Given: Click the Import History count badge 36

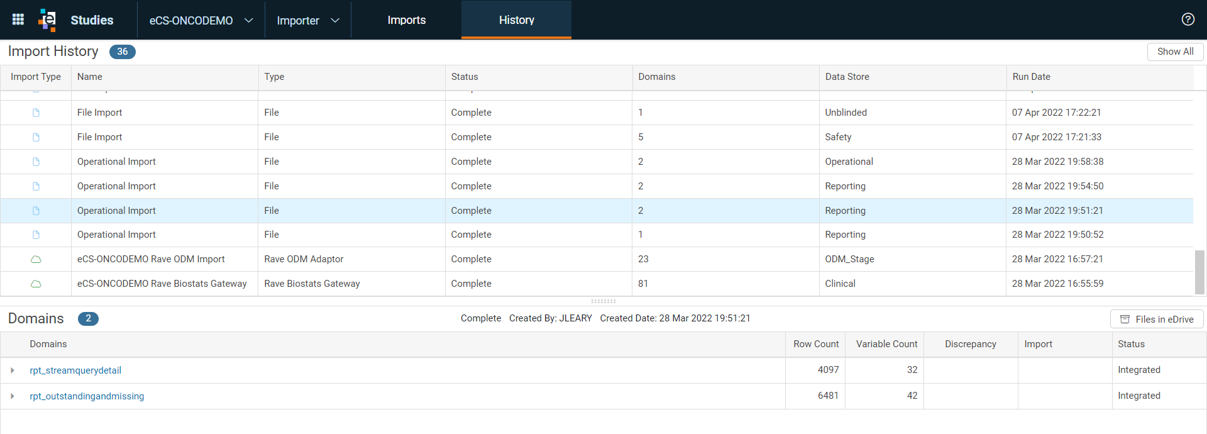Looking at the screenshot, I should 122,52.
